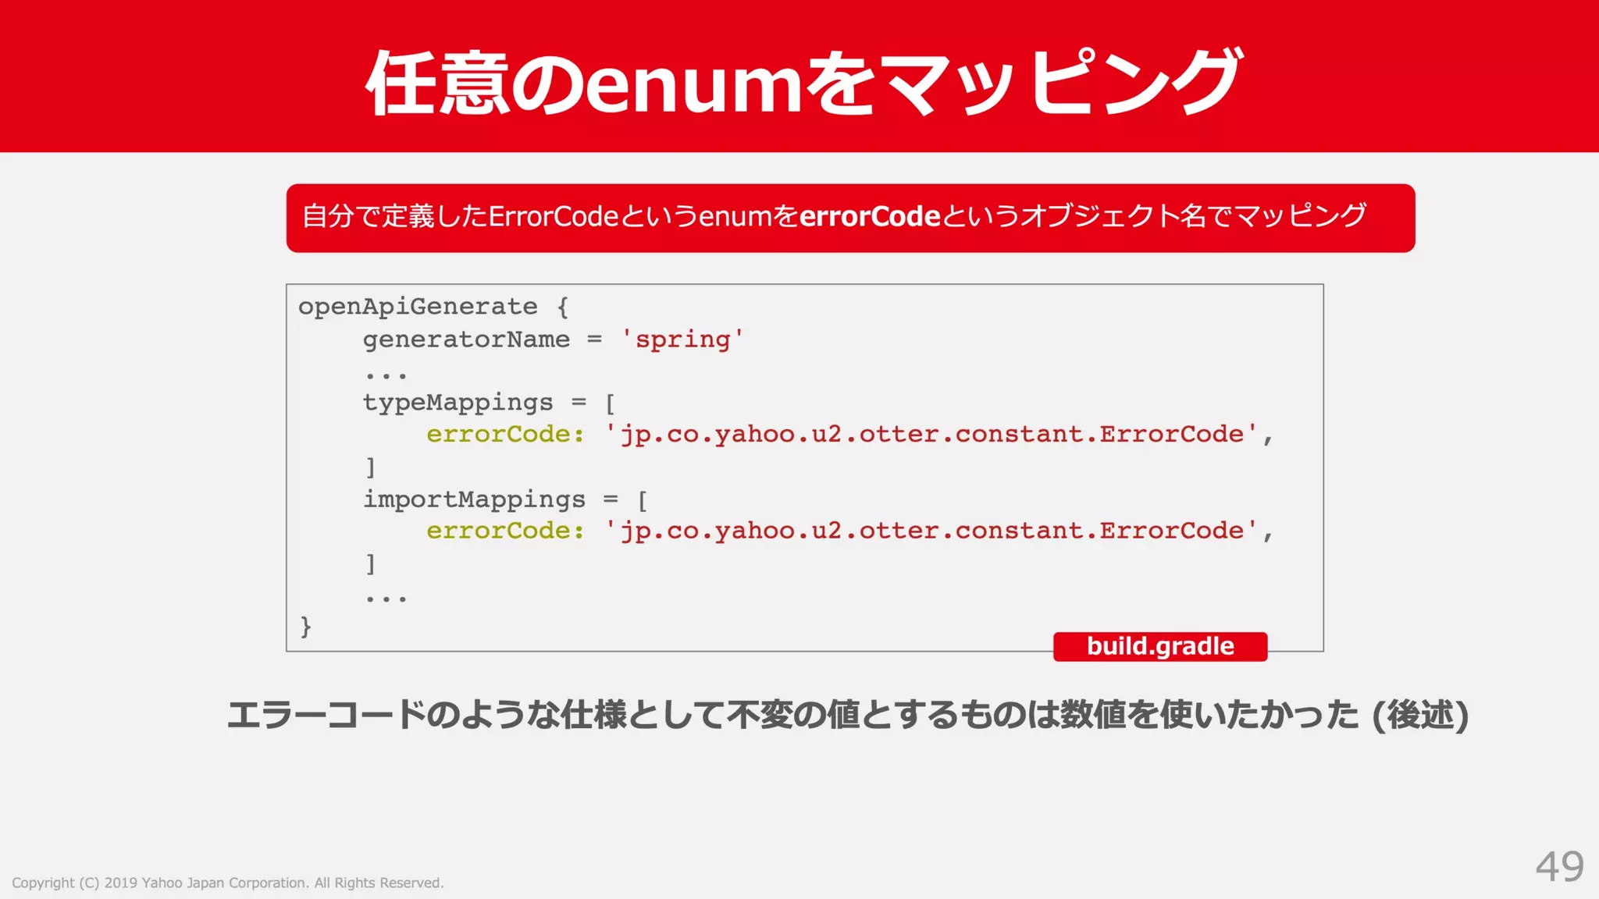Click the slide title 任意のenumをマッピング

coord(803,82)
